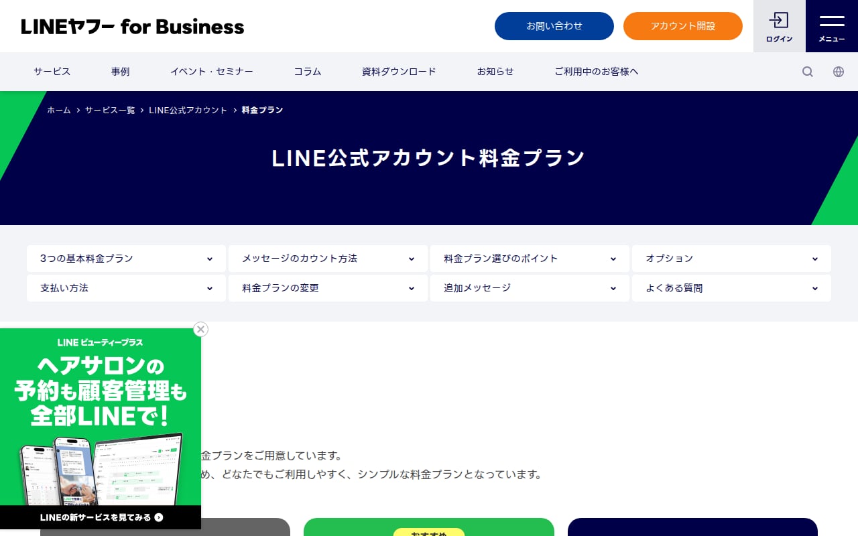Go to LINE公式アカウント breadcrumb
Screen dimensions: 858x536
click(188, 110)
